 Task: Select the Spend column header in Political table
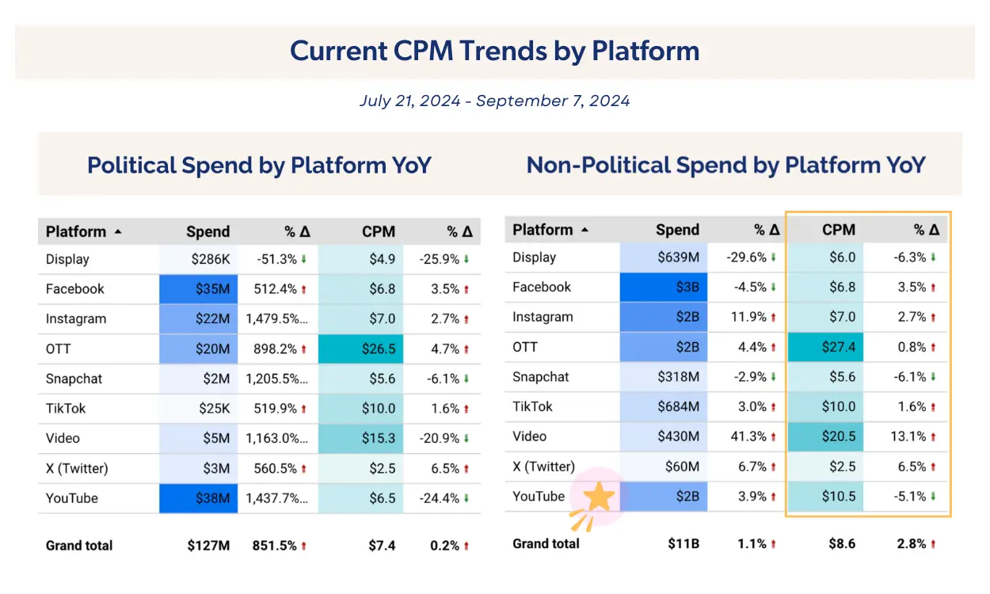[x=208, y=232]
